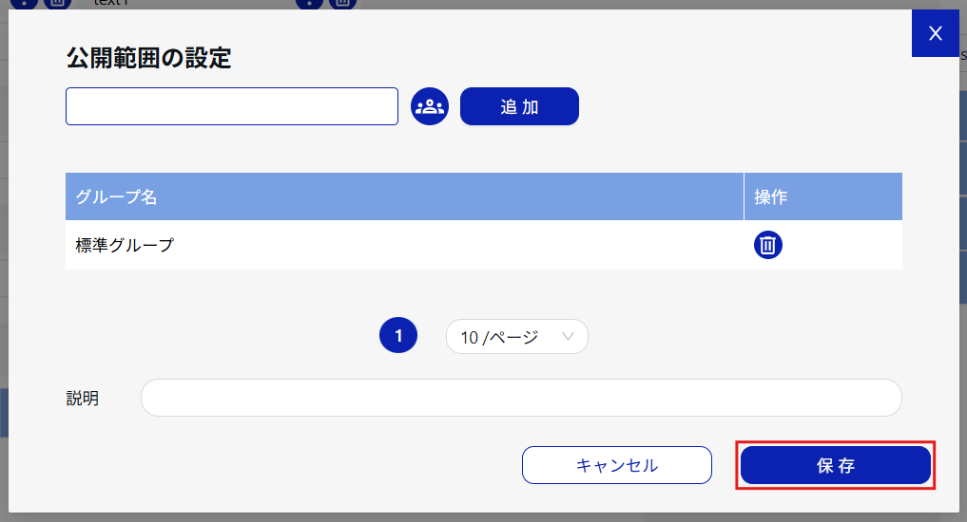Cancel with the キャンセル button
This screenshot has height=522, width=967.
[616, 465]
